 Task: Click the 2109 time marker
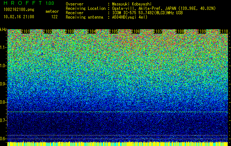[x=202, y=31]
